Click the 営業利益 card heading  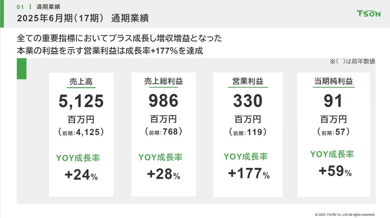click(x=248, y=81)
